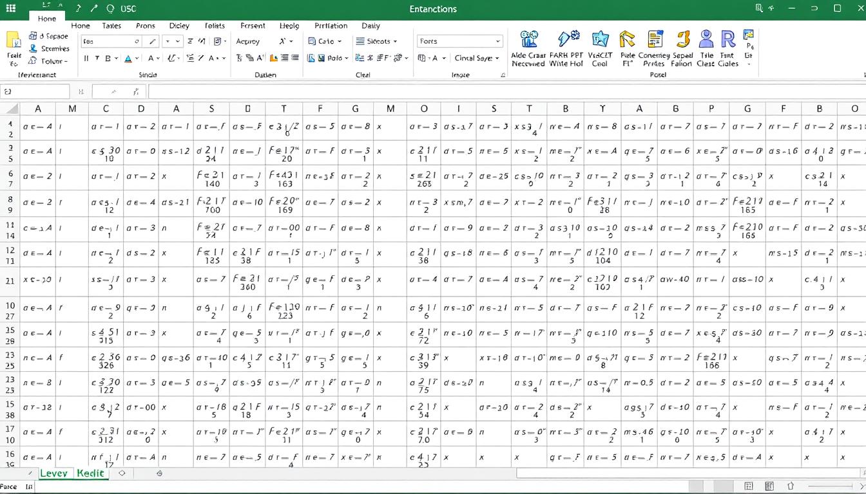This screenshot has width=866, height=494.
Task: Click the yellow 'Piate' arrow ribbon icon
Action: 627,39
